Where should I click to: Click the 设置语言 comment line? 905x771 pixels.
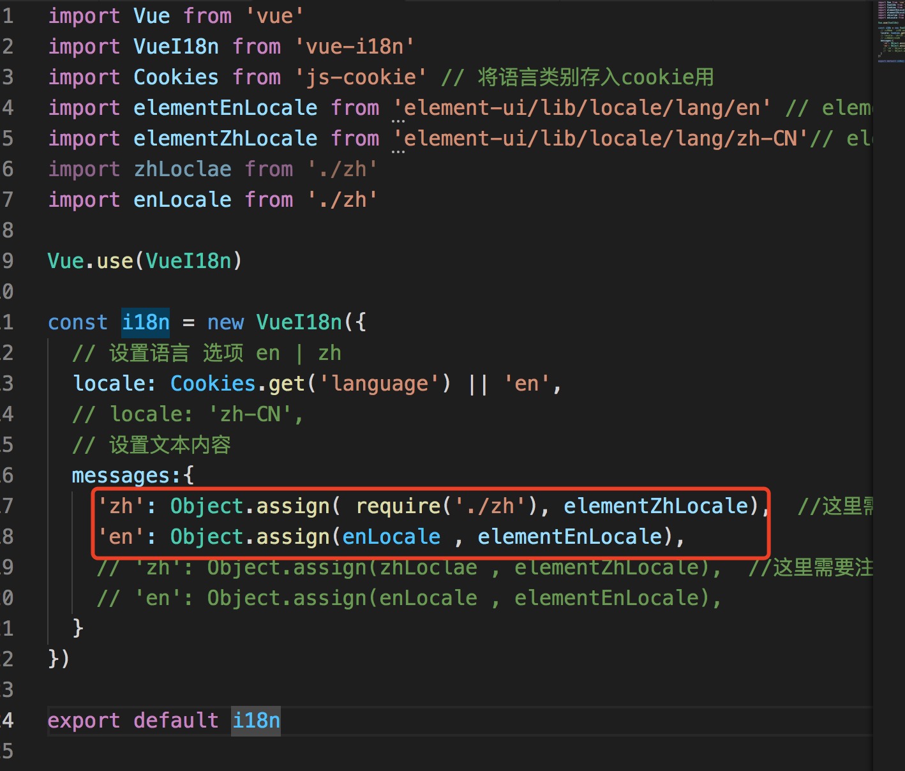[x=207, y=353]
